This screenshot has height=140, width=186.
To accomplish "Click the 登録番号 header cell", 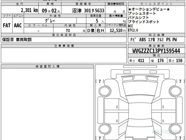I will coord(83,4).
